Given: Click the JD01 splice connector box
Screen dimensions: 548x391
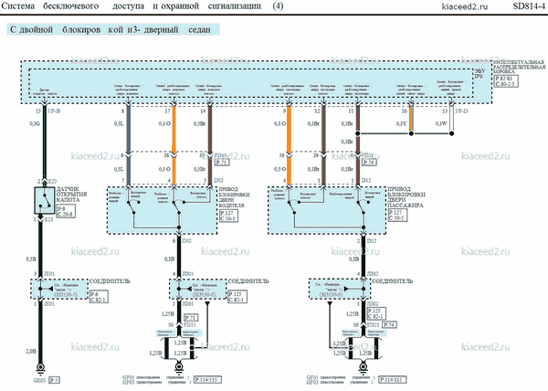Looking at the screenshot, I should (x=198, y=289).
